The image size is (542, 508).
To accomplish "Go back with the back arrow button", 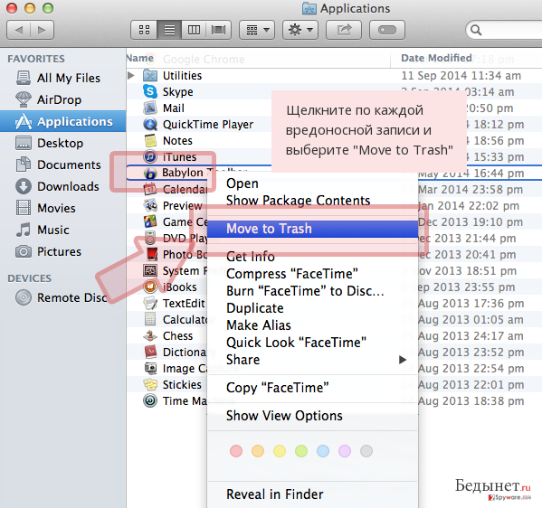I will [x=19, y=30].
